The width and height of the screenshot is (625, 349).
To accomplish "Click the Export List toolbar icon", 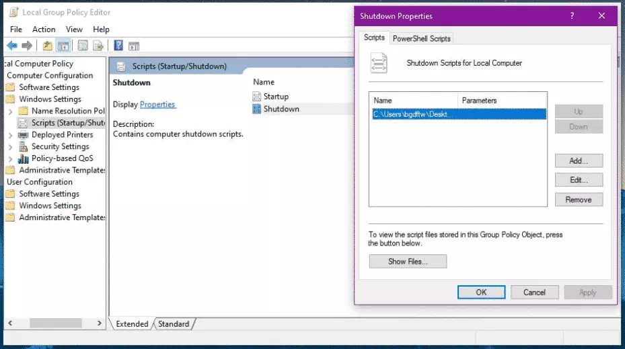I will [98, 46].
